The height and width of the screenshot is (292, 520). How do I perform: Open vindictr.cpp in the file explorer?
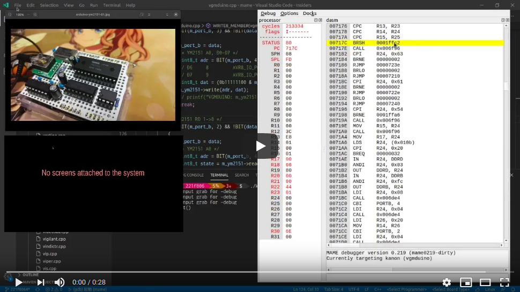pos(54,247)
